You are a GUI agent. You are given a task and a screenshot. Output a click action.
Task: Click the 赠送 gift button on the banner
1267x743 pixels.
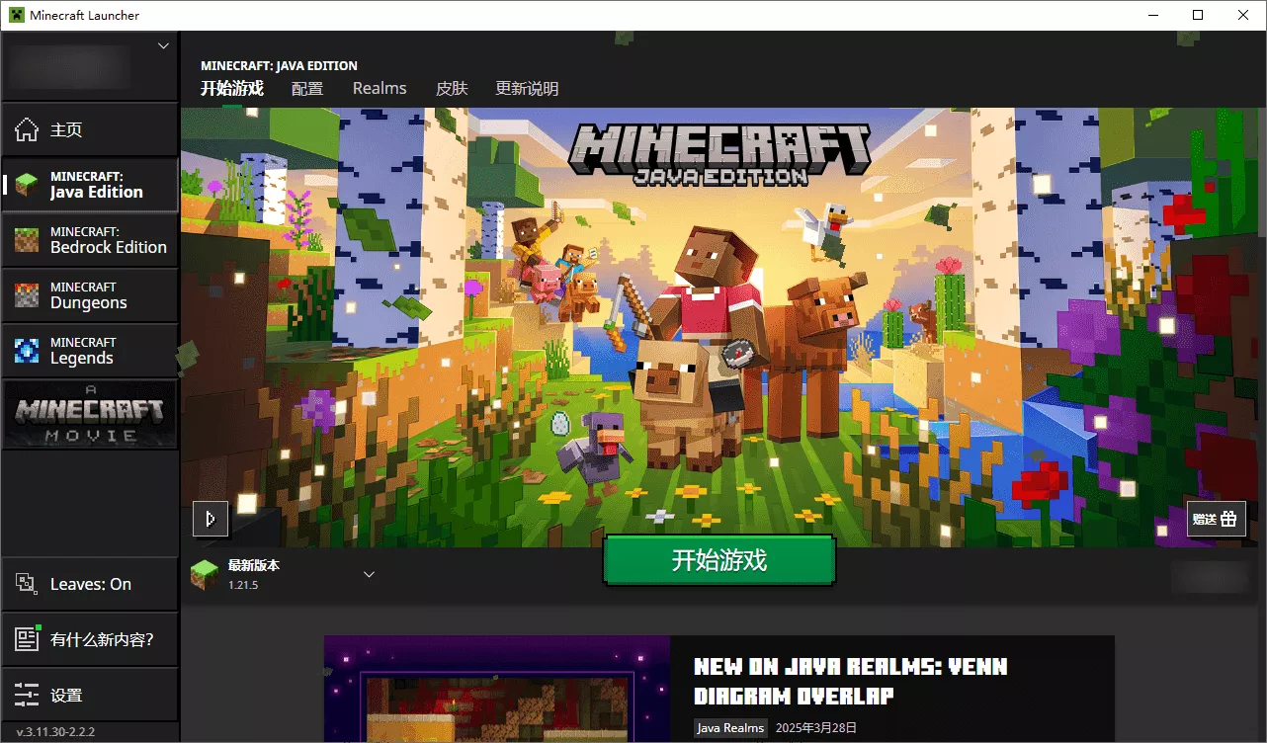(1216, 518)
